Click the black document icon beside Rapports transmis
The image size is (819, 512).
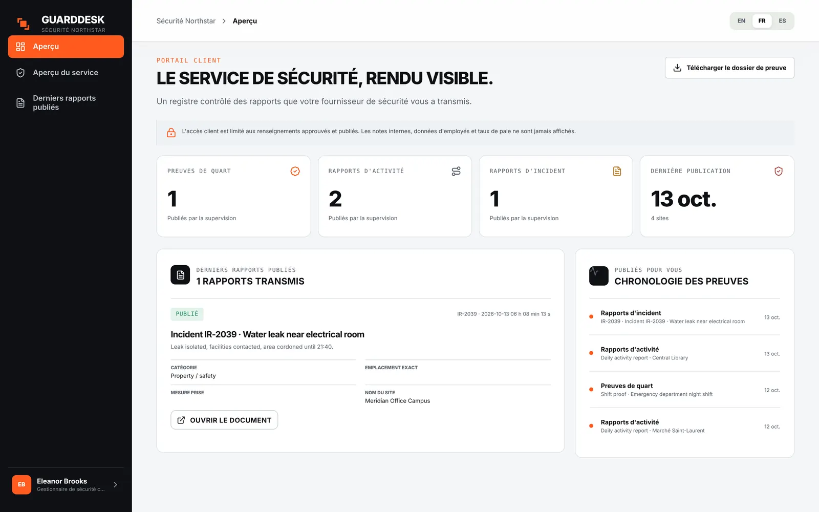click(x=180, y=275)
